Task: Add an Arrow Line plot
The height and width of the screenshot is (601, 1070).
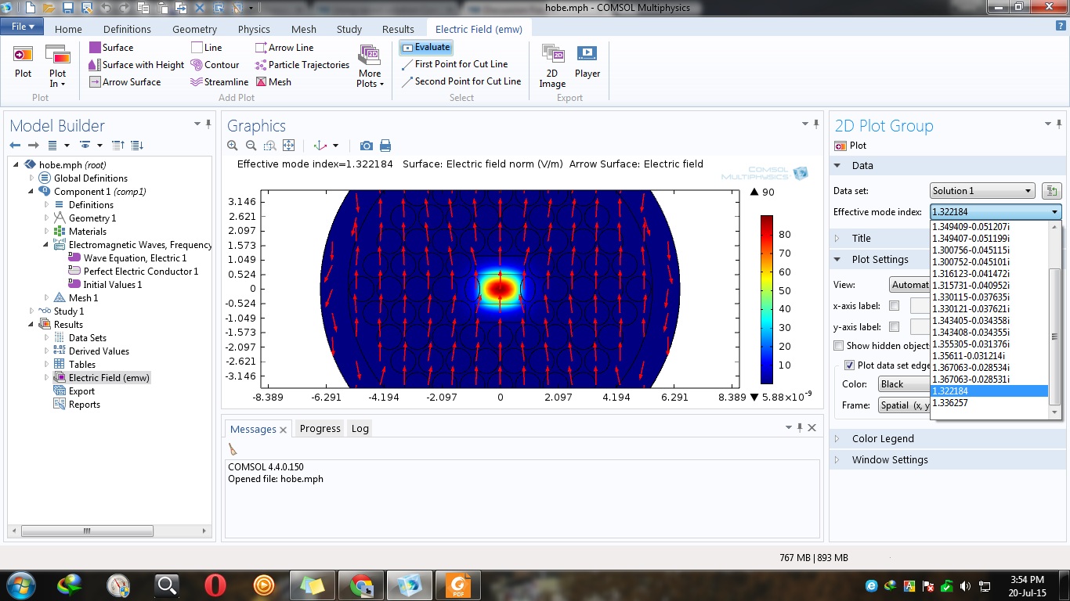Action: pyautogui.click(x=284, y=48)
